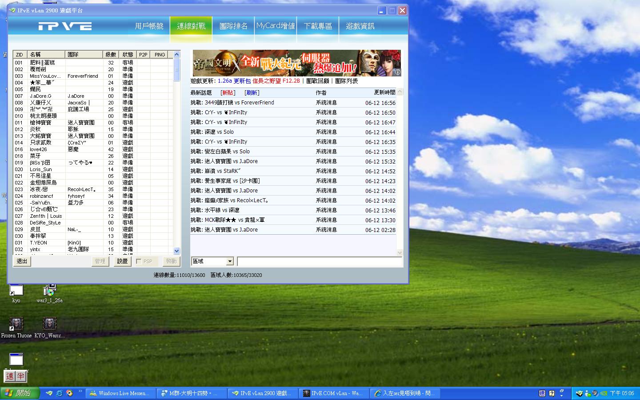This screenshot has height=400, width=640.
Task: Click the info icon on the banner ad
Action: point(397,72)
